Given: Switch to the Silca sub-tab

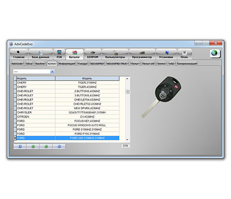Looking at the screenshot, I should pyautogui.click(x=29, y=64).
